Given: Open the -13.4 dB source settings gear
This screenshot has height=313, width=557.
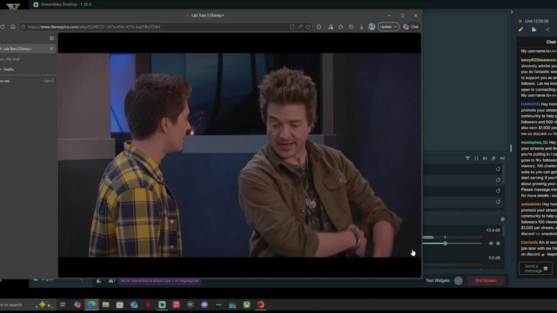Looking at the screenshot, I should (498, 243).
